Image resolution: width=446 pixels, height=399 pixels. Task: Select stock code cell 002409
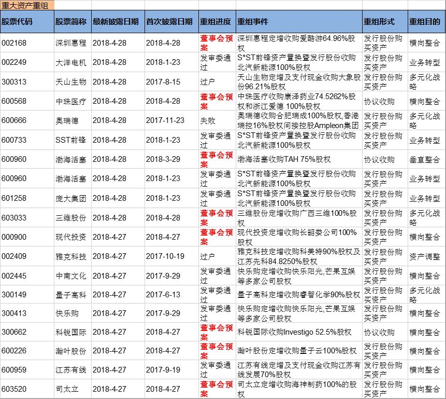tap(27, 256)
